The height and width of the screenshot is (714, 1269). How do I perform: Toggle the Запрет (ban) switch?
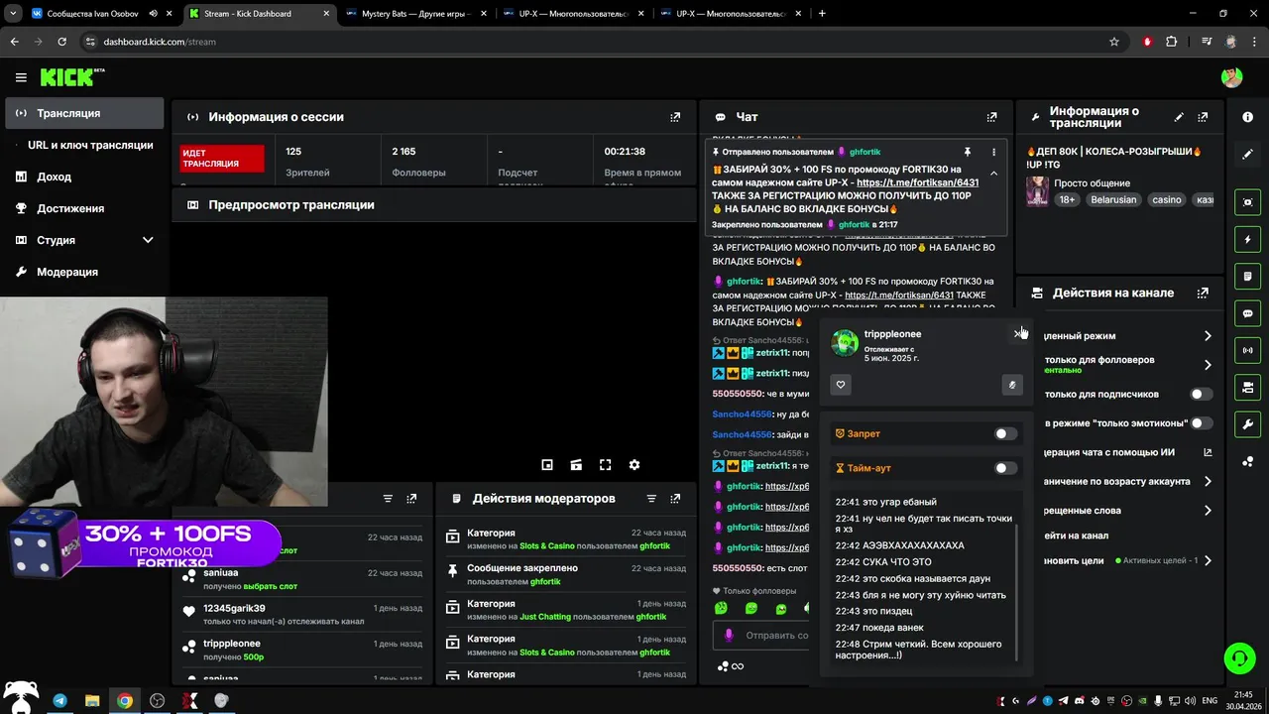click(x=1005, y=433)
